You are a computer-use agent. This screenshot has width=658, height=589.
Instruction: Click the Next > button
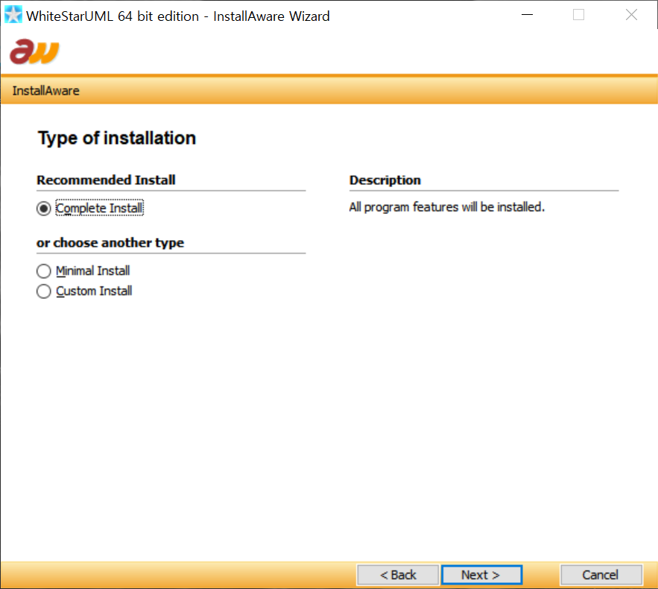pos(481,574)
